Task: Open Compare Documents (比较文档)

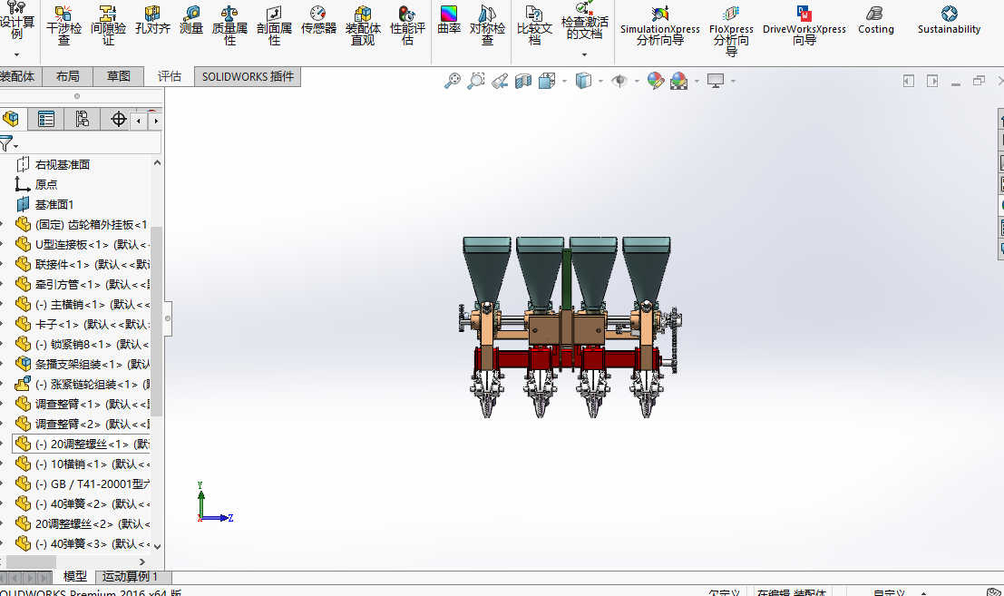Action: [534, 25]
